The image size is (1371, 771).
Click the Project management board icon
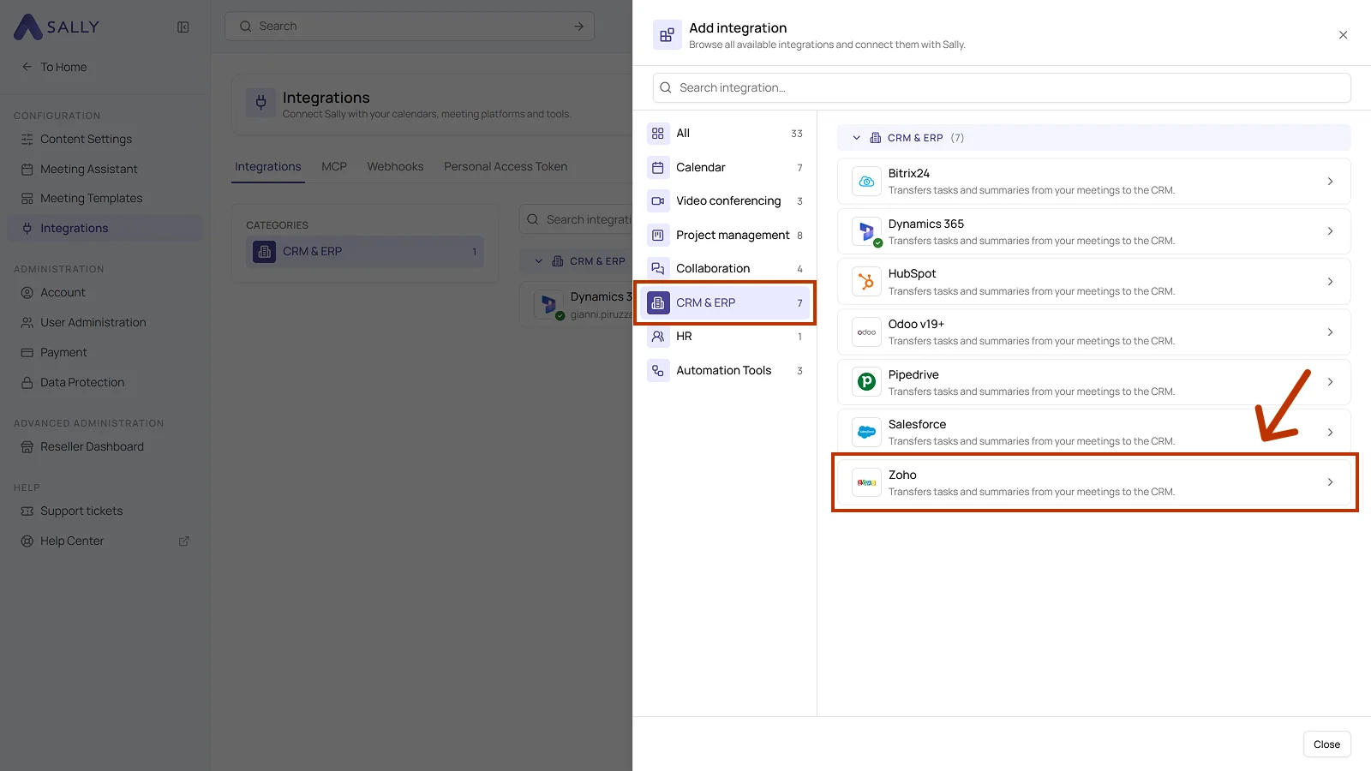658,235
